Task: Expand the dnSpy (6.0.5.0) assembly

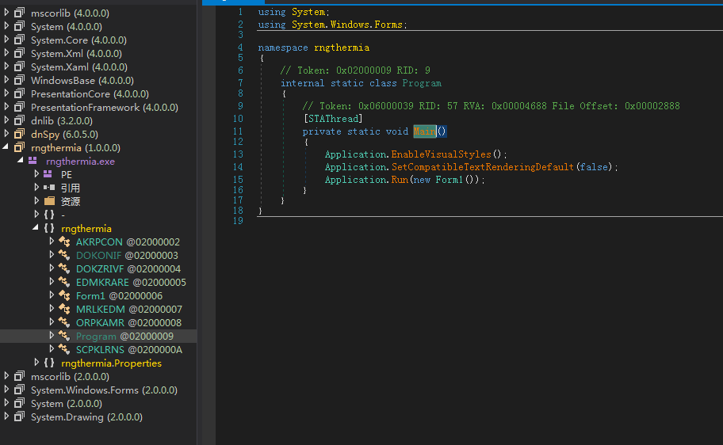Action: [x=6, y=134]
